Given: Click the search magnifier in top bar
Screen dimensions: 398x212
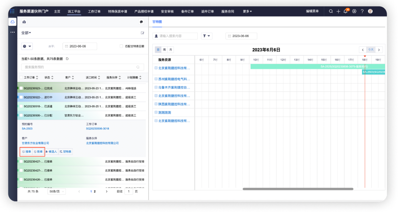Looking at the screenshot, I should click(x=331, y=11).
